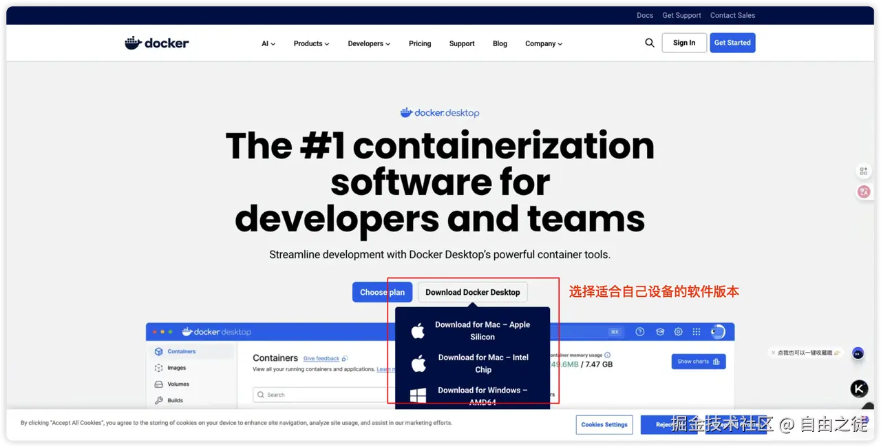Click the 选择适合自己设备的软件版本 red text
Screen dimensions: 881x447
pyautogui.click(x=654, y=292)
